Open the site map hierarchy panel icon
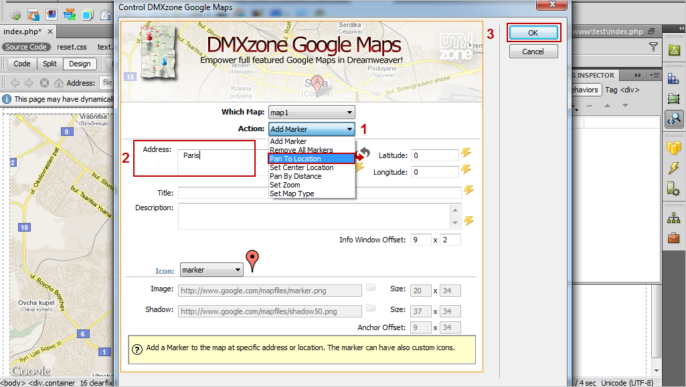 point(674,218)
